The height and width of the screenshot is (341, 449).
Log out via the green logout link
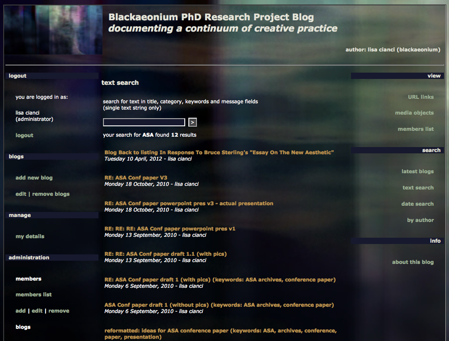click(24, 135)
